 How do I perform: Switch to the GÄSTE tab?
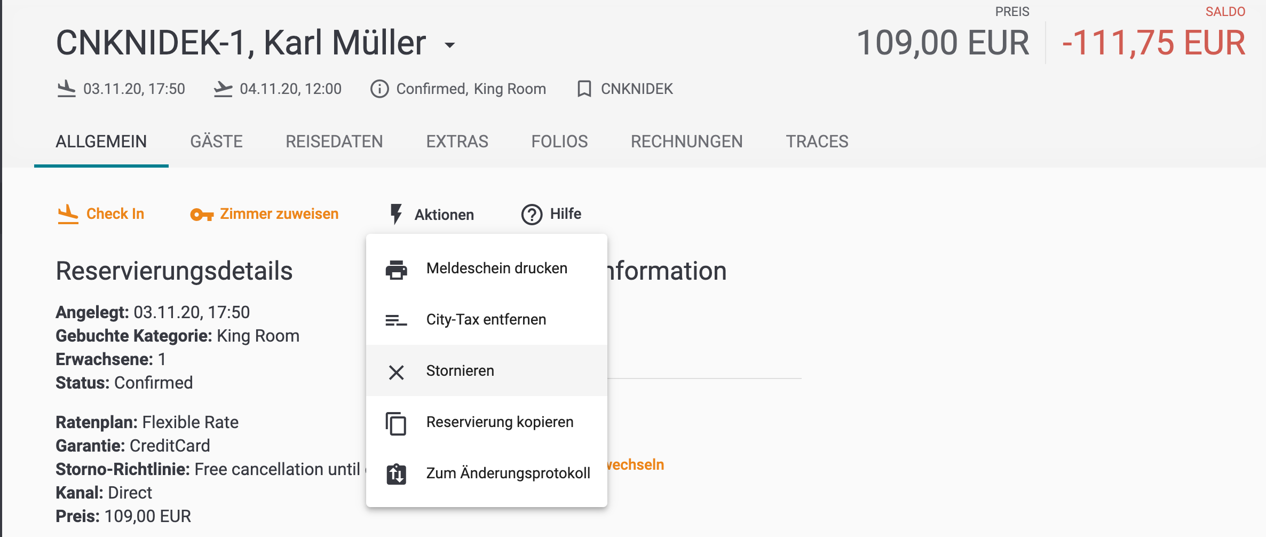point(216,141)
